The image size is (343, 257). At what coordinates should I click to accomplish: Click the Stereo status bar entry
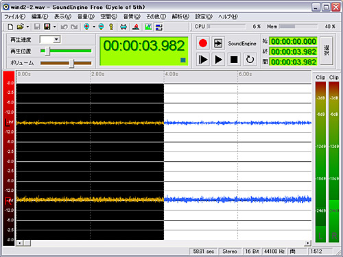(x=230, y=252)
